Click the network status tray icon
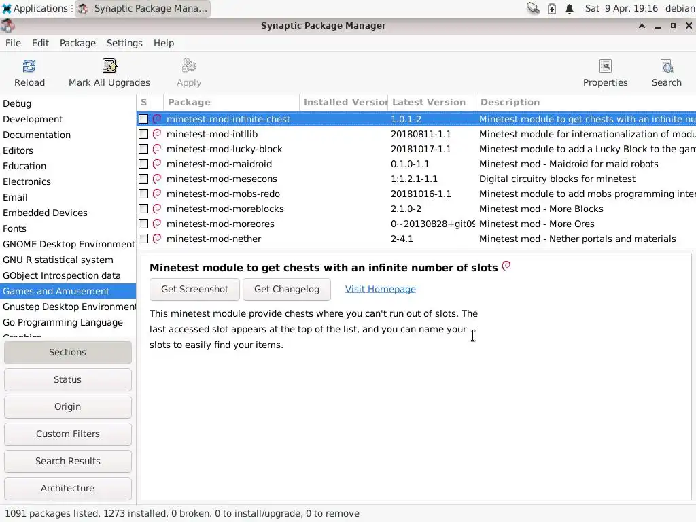 (x=533, y=8)
